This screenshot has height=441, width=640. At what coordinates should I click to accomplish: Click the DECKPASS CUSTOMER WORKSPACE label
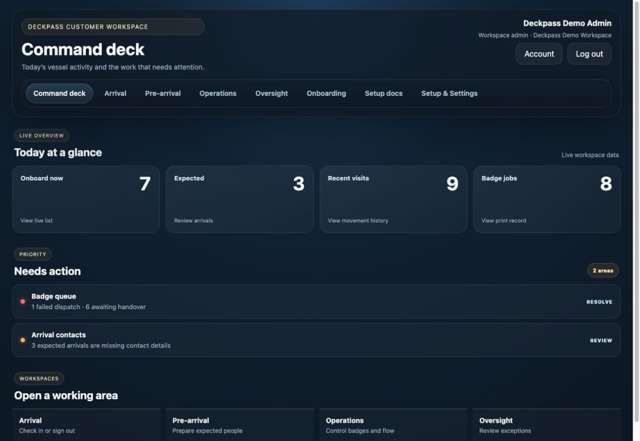(x=112, y=27)
